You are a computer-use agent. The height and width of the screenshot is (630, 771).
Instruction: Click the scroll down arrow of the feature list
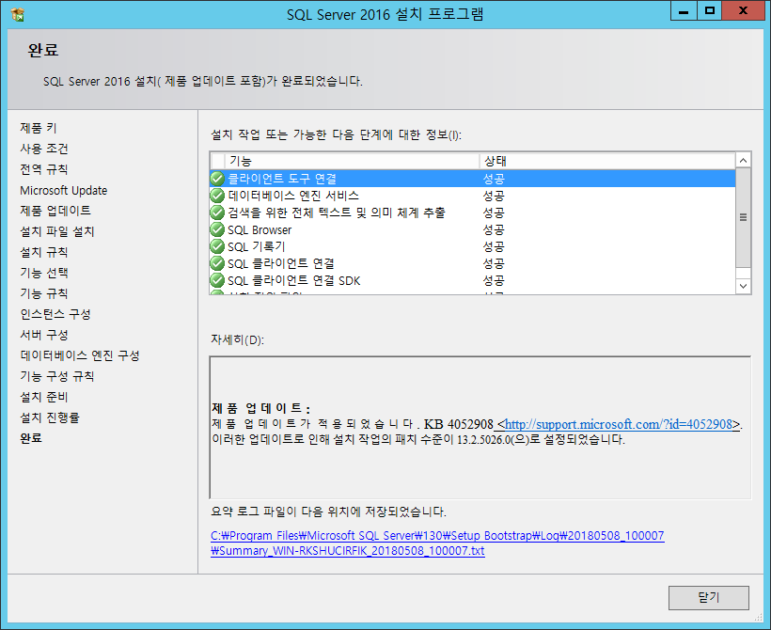pos(743,286)
